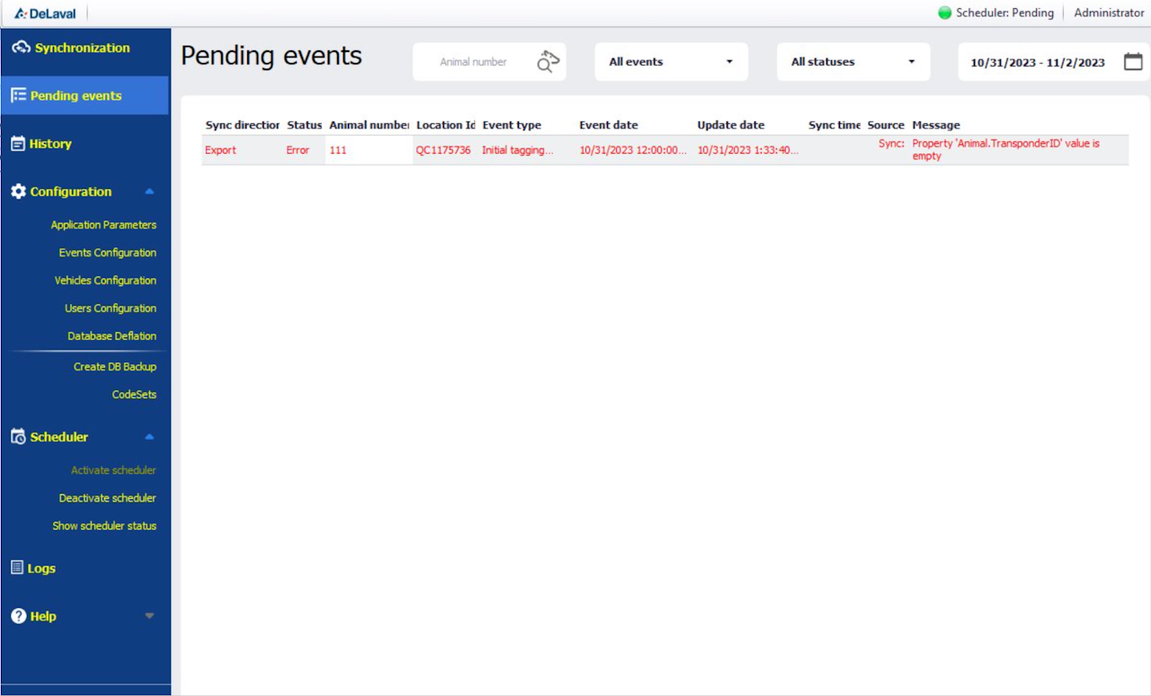This screenshot has width=1151, height=696.
Task: Click the greyed-out Activate scheduler link
Action: (113, 470)
